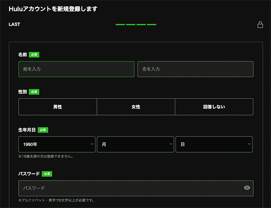Select 女性 gender option
The image size is (271, 208).
136,107
